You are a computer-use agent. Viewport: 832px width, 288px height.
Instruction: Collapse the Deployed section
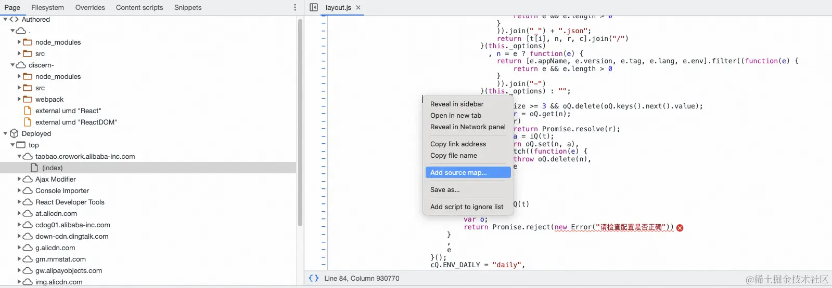point(5,133)
